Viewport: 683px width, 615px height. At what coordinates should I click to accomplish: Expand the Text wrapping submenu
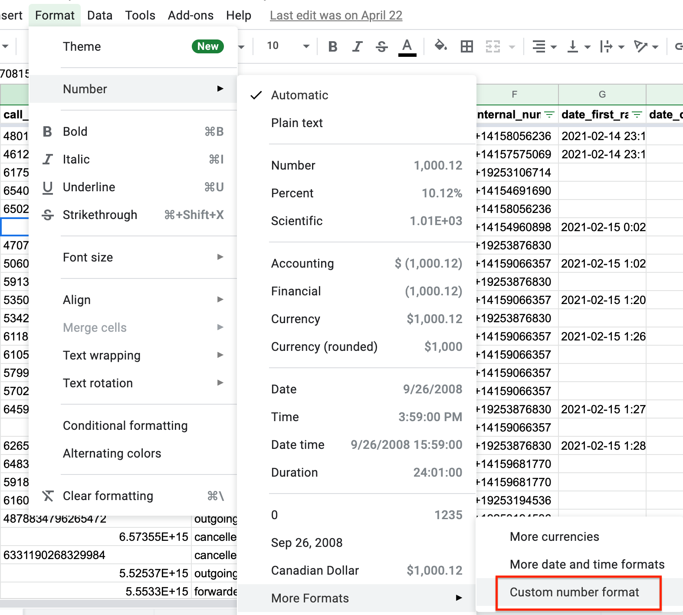(x=133, y=355)
